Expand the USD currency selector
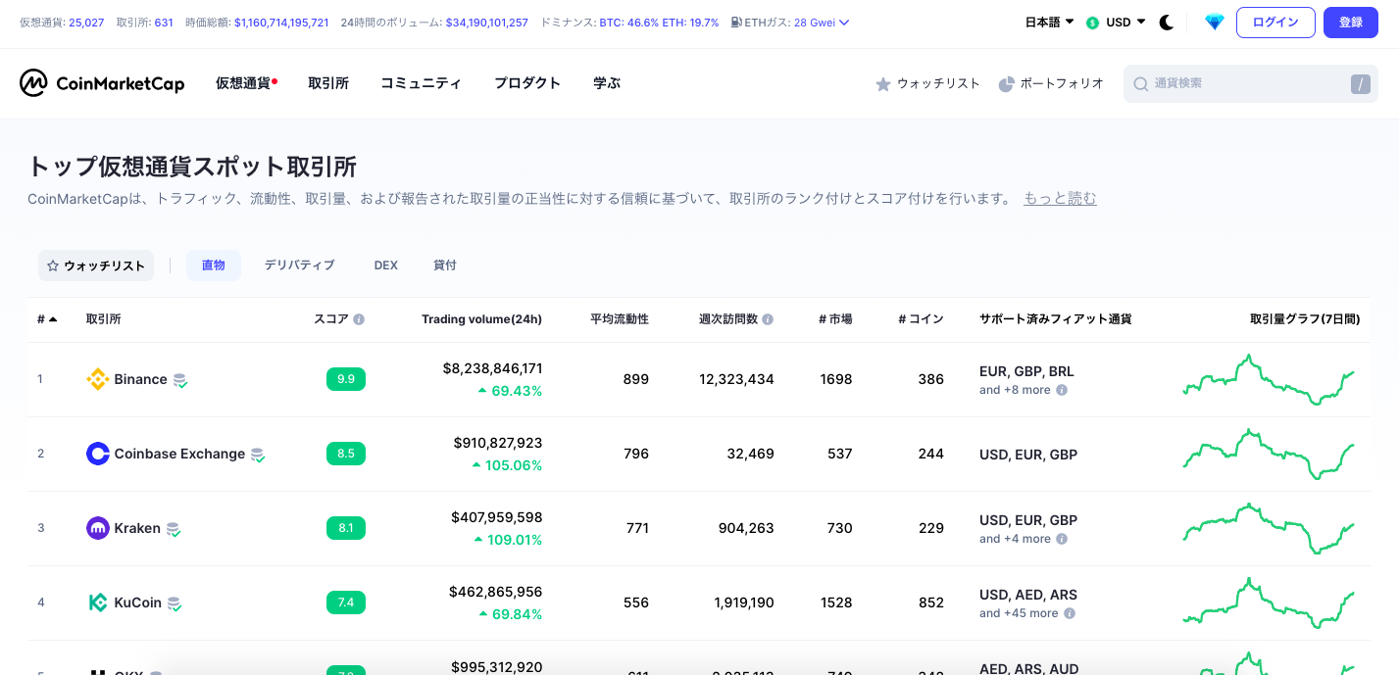The image size is (1399, 675). [x=1114, y=22]
